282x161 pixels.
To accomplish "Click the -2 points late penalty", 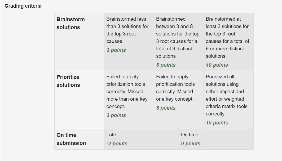I will point(117,144).
